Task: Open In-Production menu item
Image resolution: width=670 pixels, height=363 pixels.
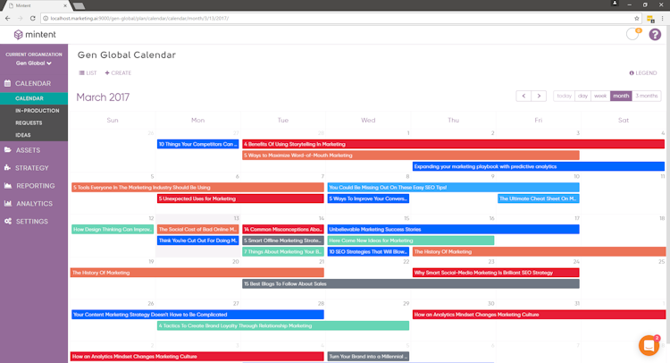Action: (34, 111)
